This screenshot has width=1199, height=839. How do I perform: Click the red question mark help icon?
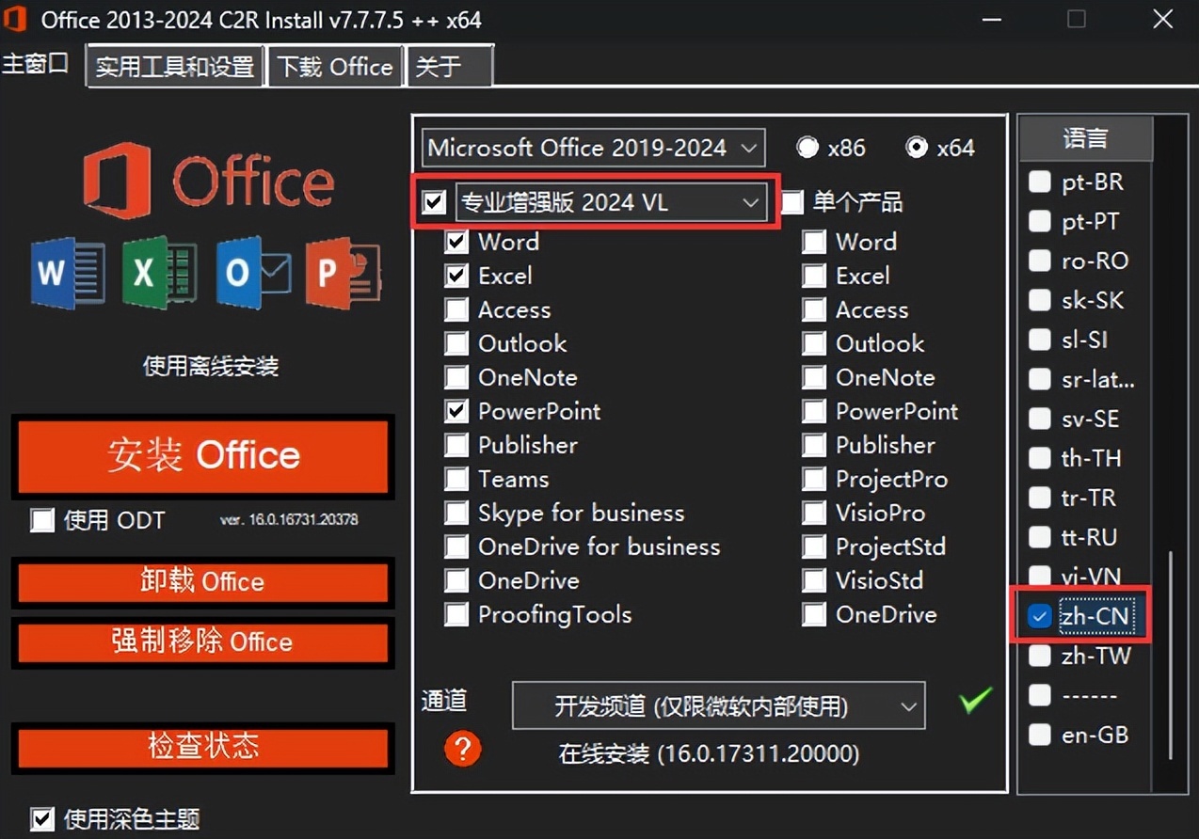coord(462,749)
